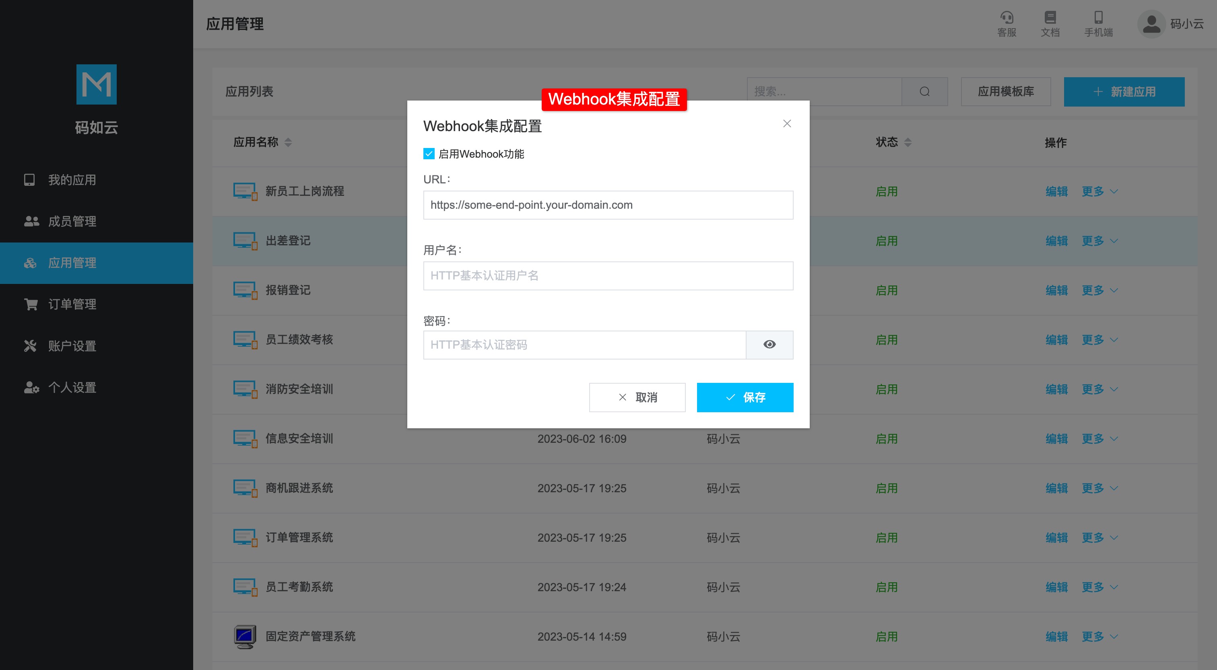Click date 2023-06-02 16:09 cell

[582, 439]
